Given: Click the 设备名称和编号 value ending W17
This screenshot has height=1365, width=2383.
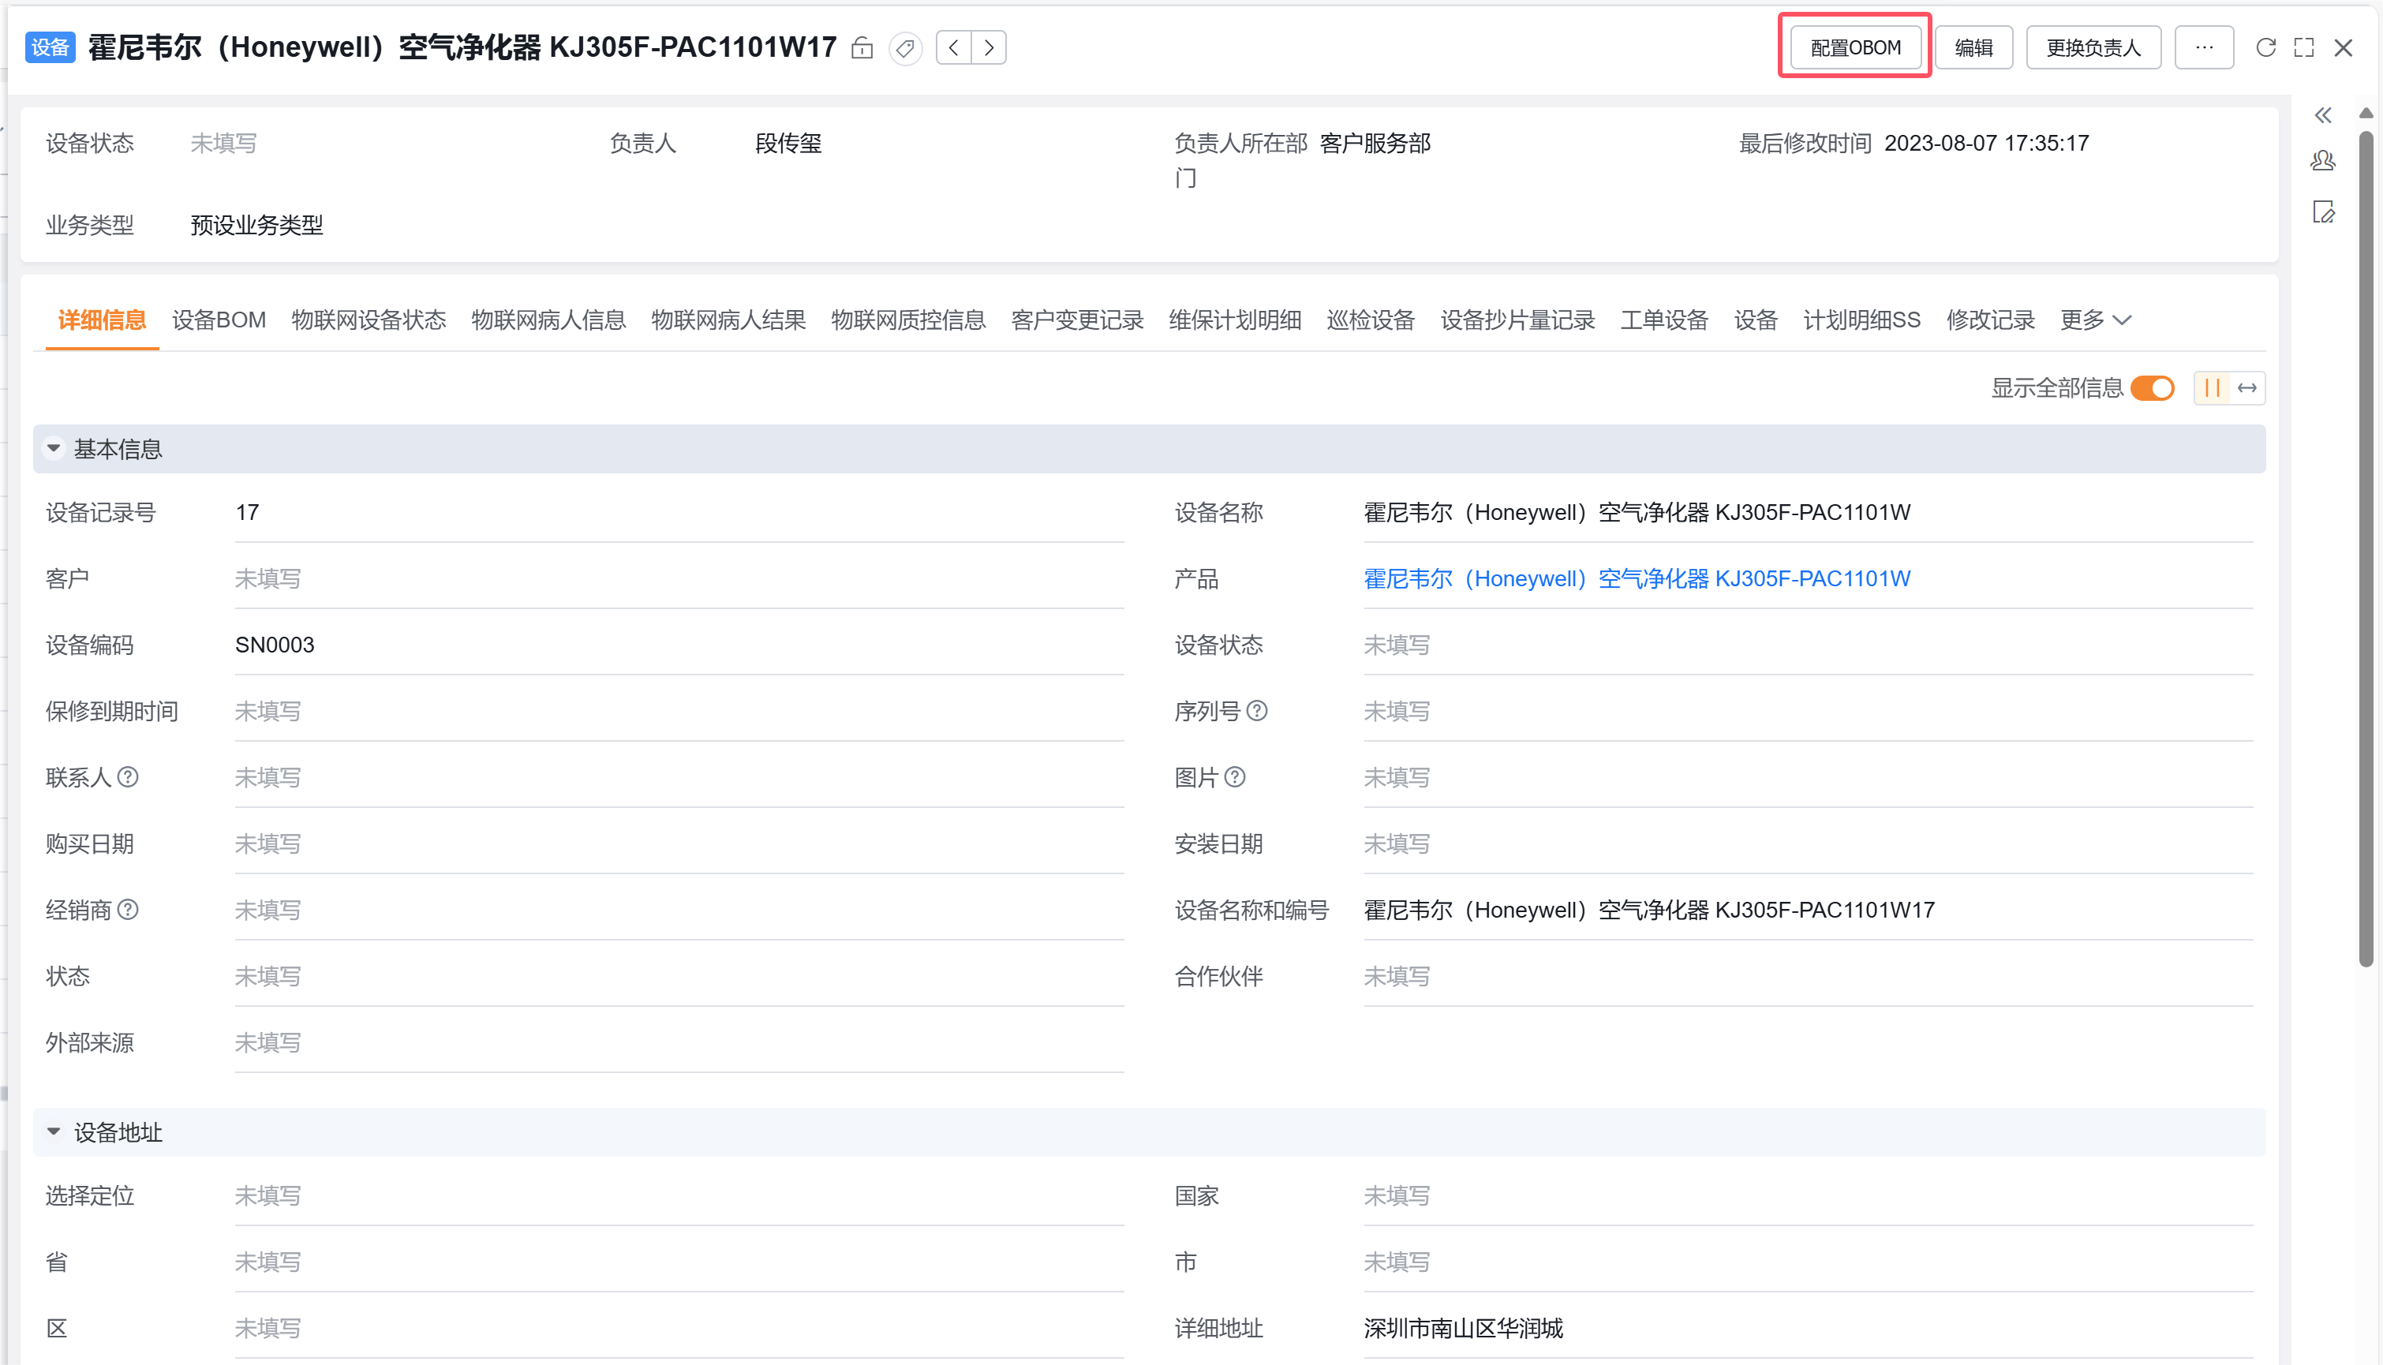Looking at the screenshot, I should point(1649,911).
